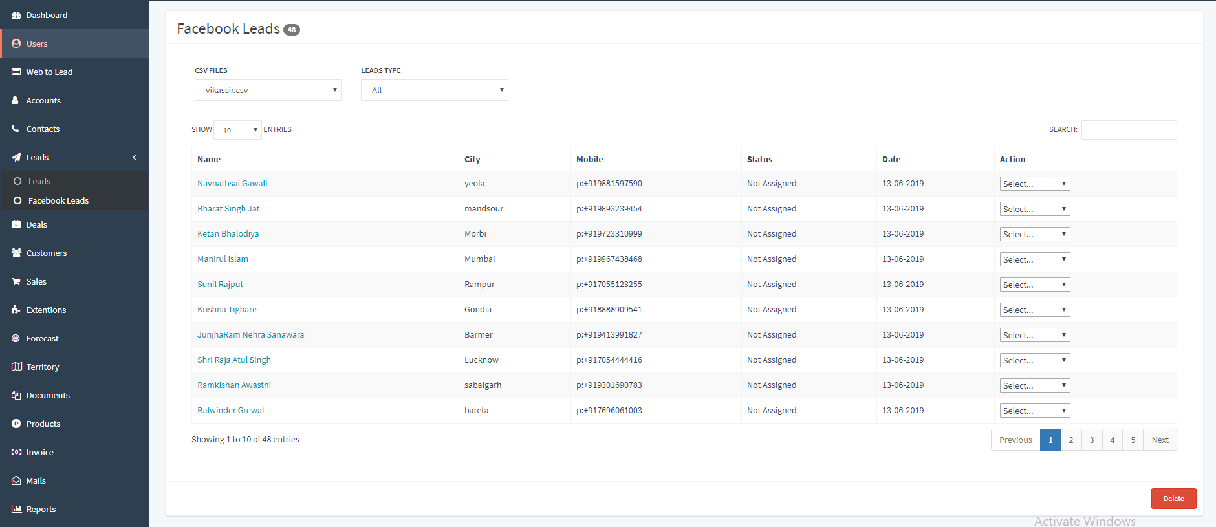This screenshot has width=1216, height=527.
Task: Go to page 2
Action: (x=1071, y=440)
